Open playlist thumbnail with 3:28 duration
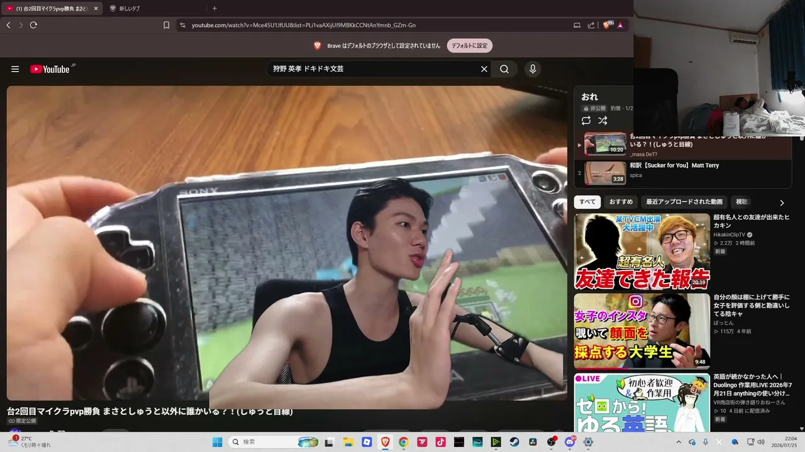This screenshot has height=452, width=805. pyautogui.click(x=605, y=173)
